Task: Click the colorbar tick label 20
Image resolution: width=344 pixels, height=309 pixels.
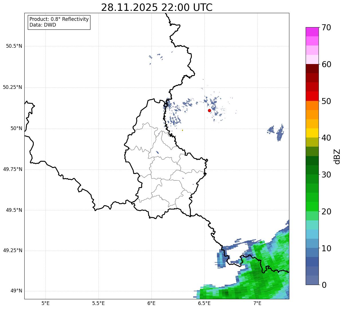Action: point(326,212)
